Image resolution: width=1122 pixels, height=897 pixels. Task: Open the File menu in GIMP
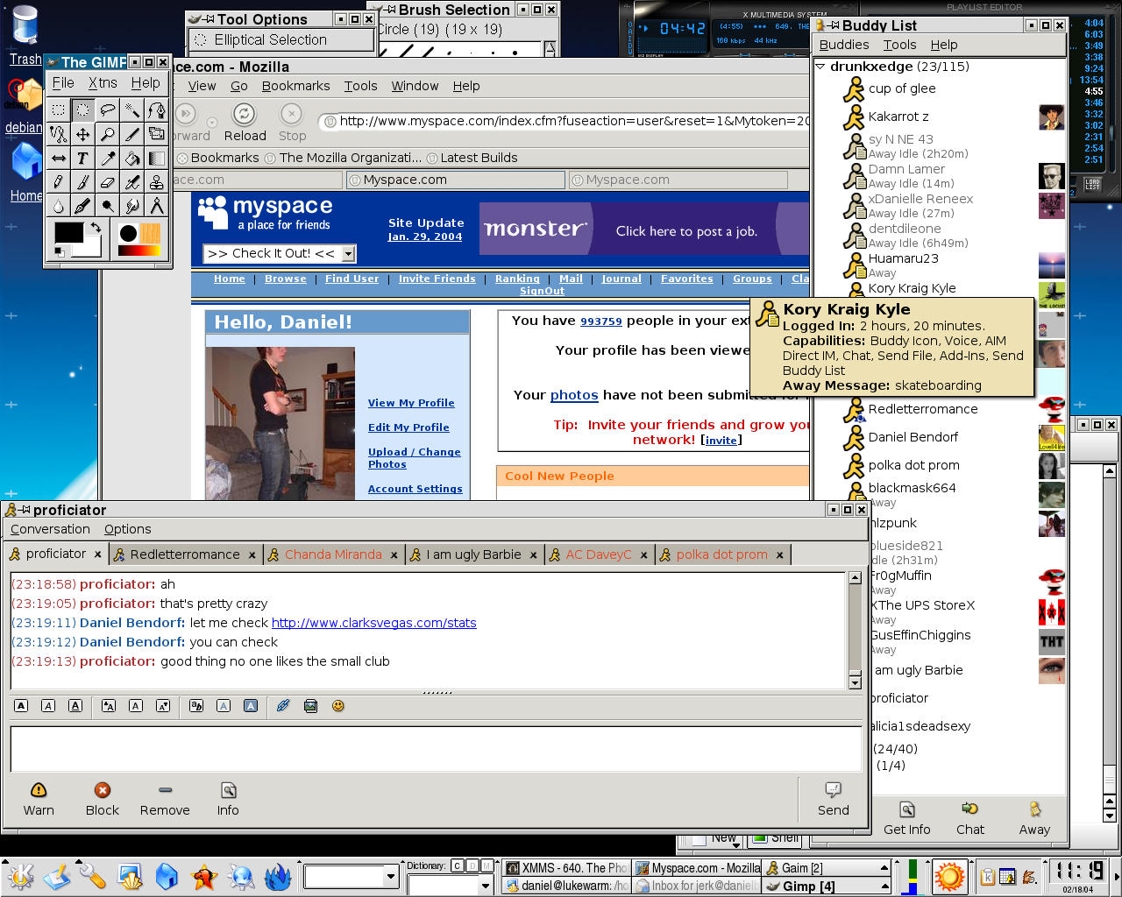point(63,83)
